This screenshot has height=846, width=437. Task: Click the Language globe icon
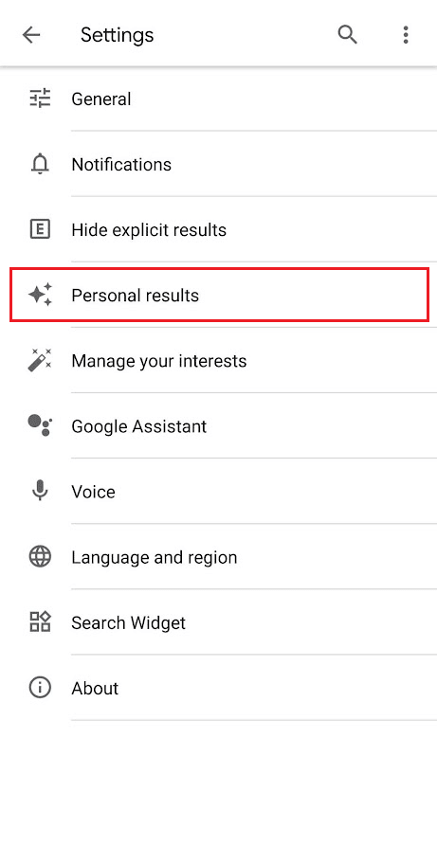point(40,557)
